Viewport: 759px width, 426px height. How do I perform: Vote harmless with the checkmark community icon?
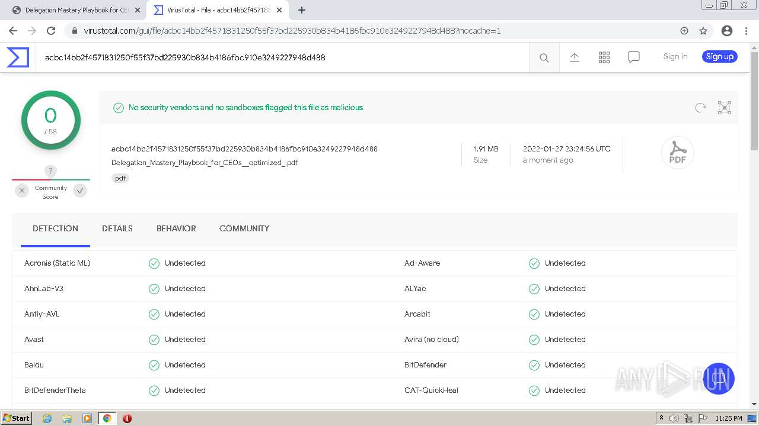click(x=80, y=191)
